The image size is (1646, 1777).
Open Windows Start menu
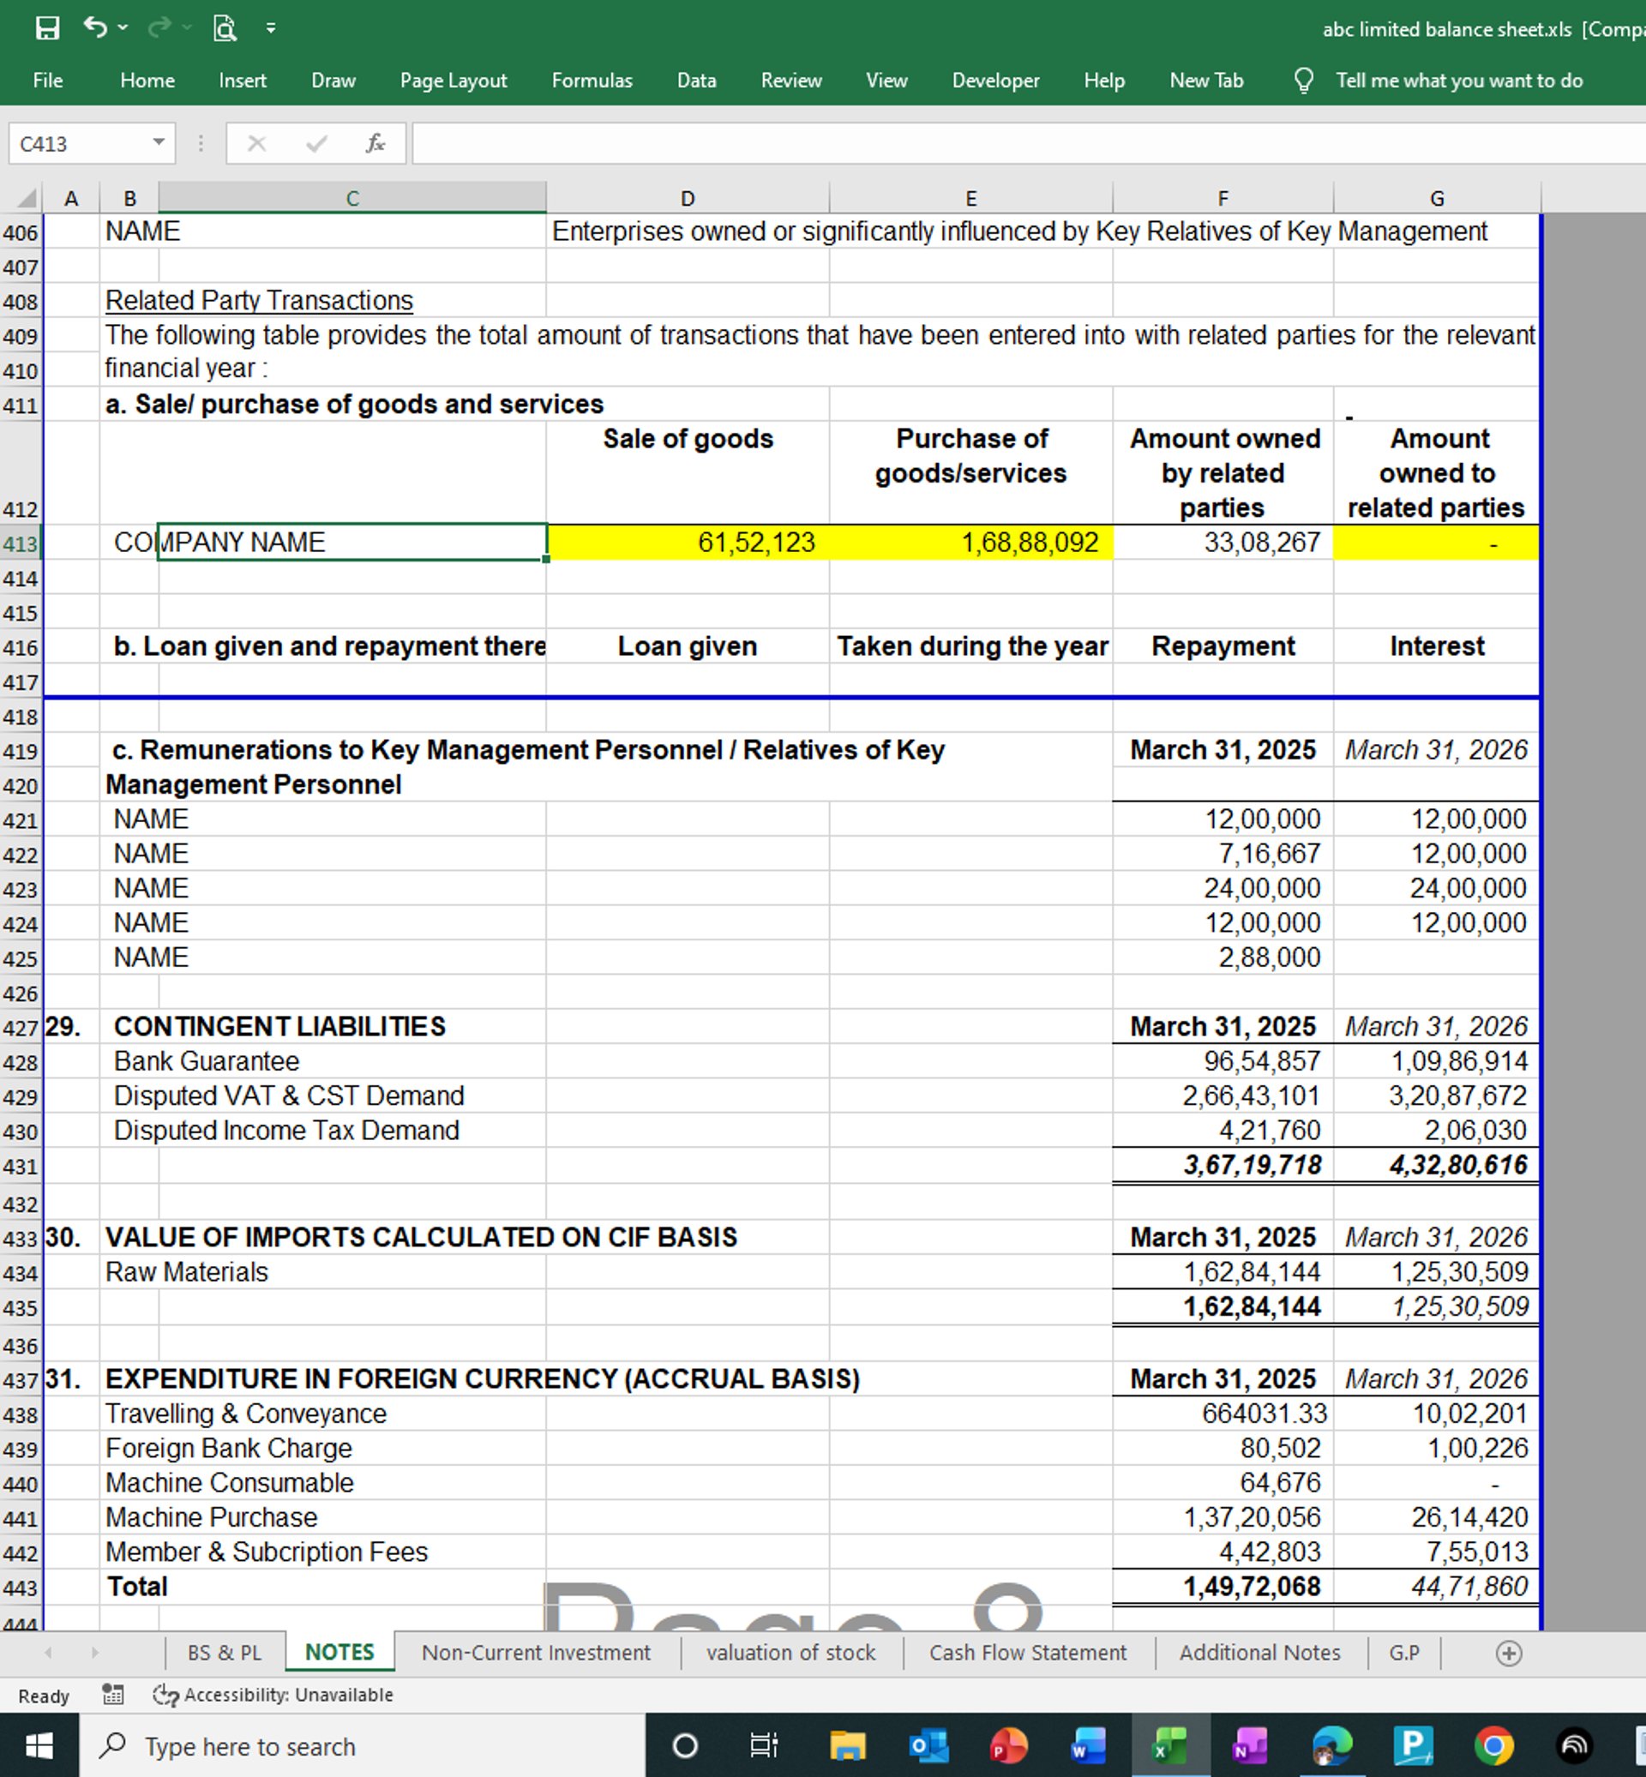39,1746
